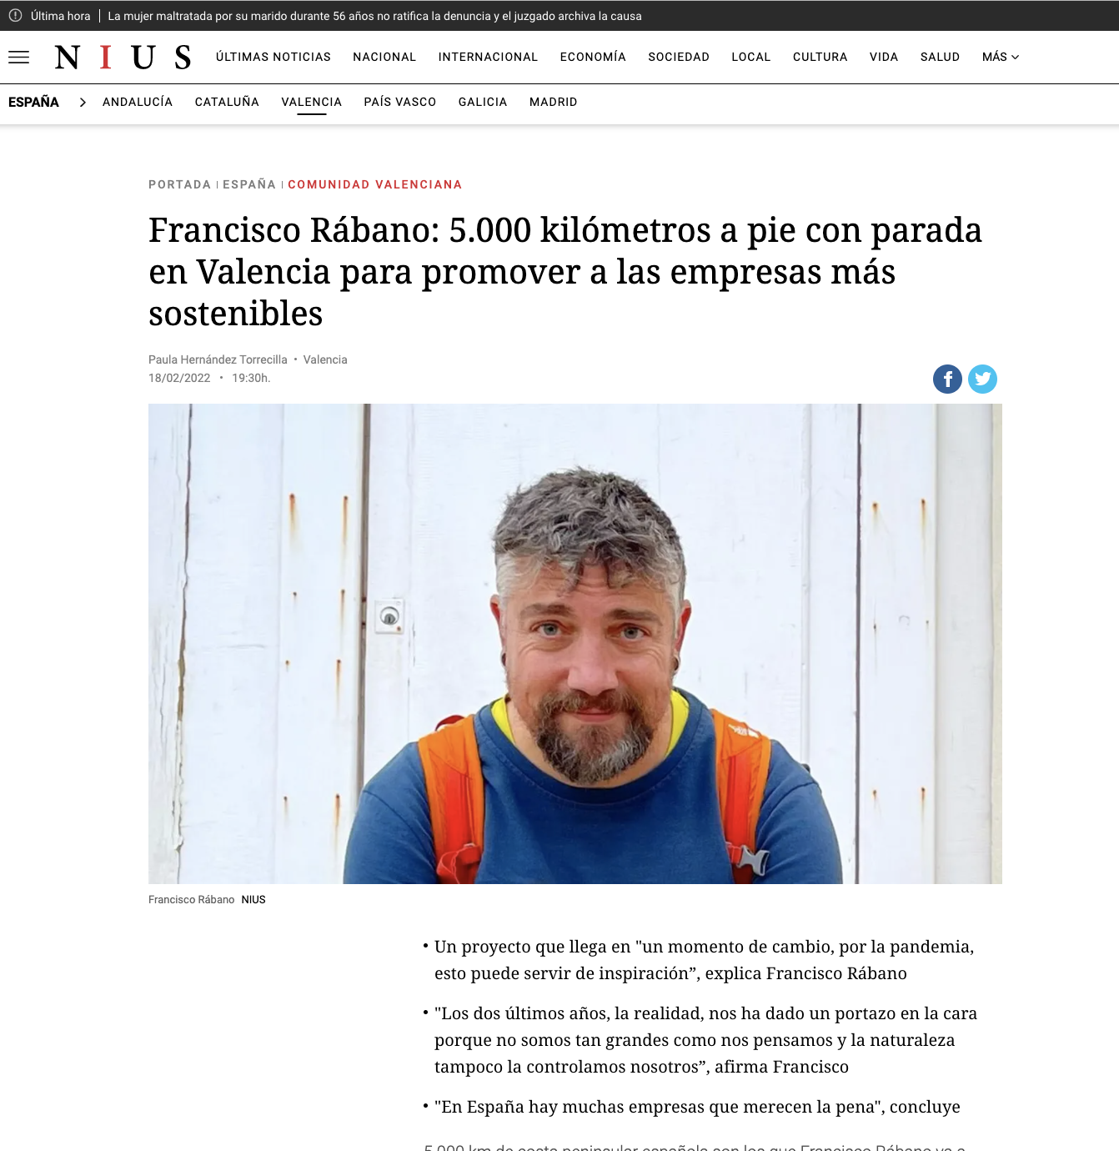Viewport: 1119px width, 1151px height.
Task: Click the Comunidad Valenciana breadcrumb link
Action: (x=374, y=184)
